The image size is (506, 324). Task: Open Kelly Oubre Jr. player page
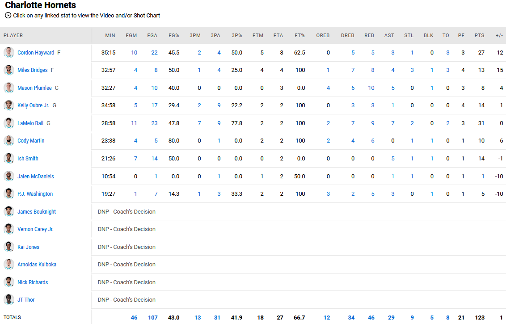coord(34,105)
